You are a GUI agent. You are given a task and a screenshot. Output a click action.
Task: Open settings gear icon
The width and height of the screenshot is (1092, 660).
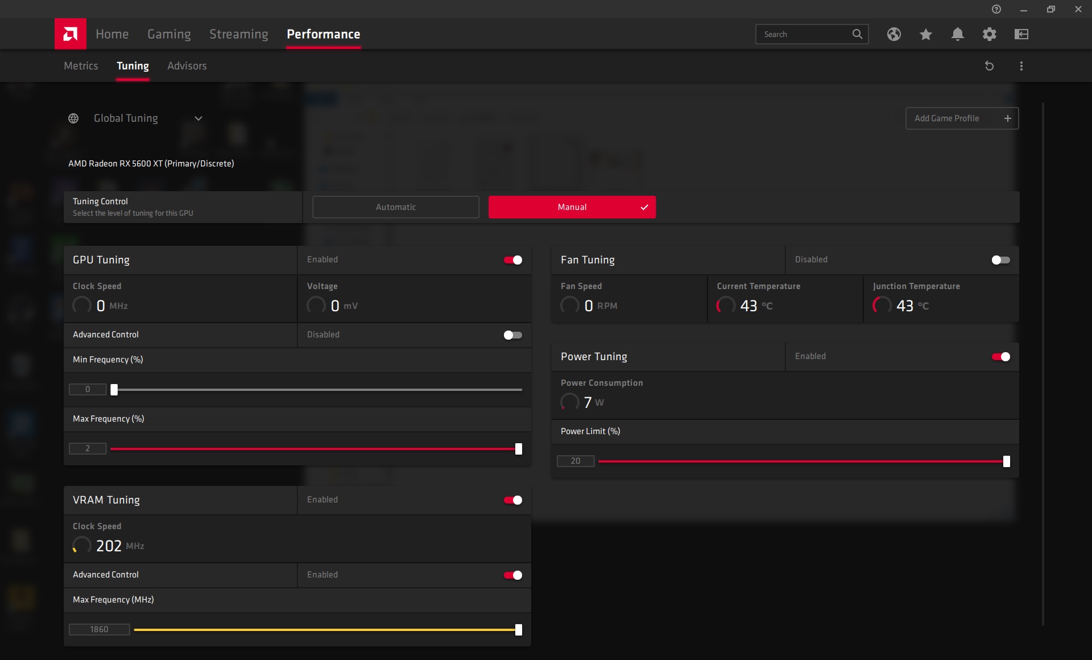[x=990, y=34]
